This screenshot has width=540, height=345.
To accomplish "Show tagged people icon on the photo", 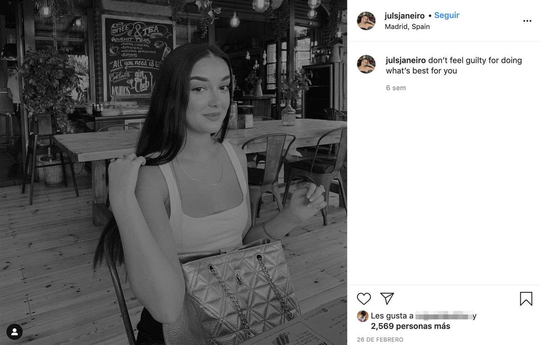I will click(x=14, y=332).
